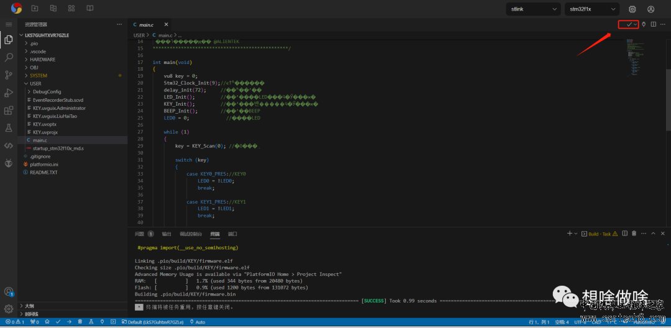Add a new terminal with the plus icon

[x=570, y=234]
